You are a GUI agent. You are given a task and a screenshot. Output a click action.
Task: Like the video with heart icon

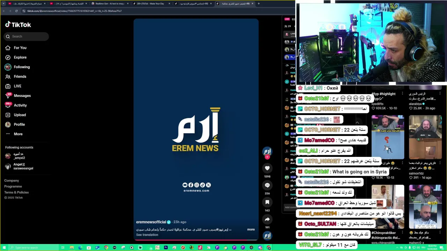click(x=267, y=168)
